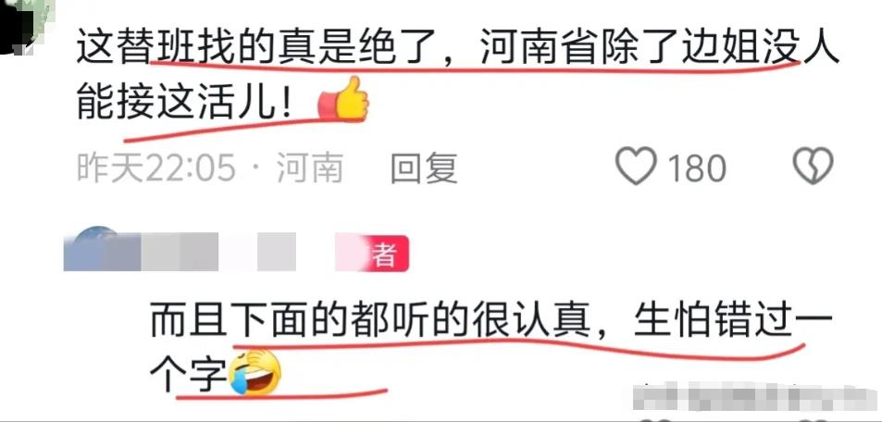Screen dimensions: 882x422
Task: Click the blurred gray block beside 作者 badge
Action: 277,252
